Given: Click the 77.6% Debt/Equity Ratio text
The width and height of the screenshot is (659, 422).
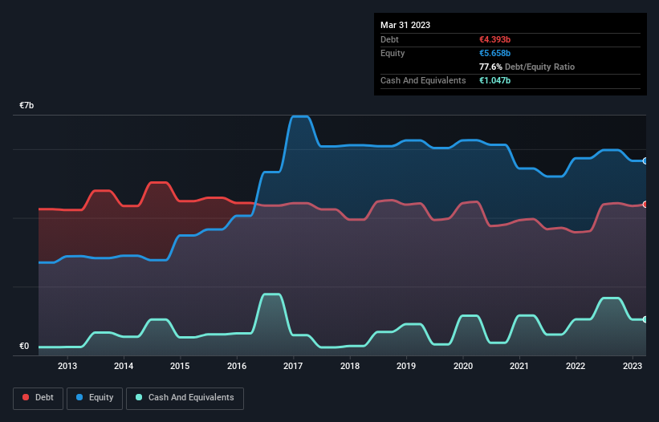Looking at the screenshot, I should click(527, 67).
